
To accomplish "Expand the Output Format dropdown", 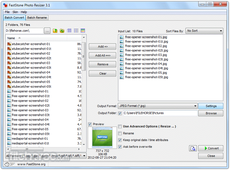I will coord(157,106).
